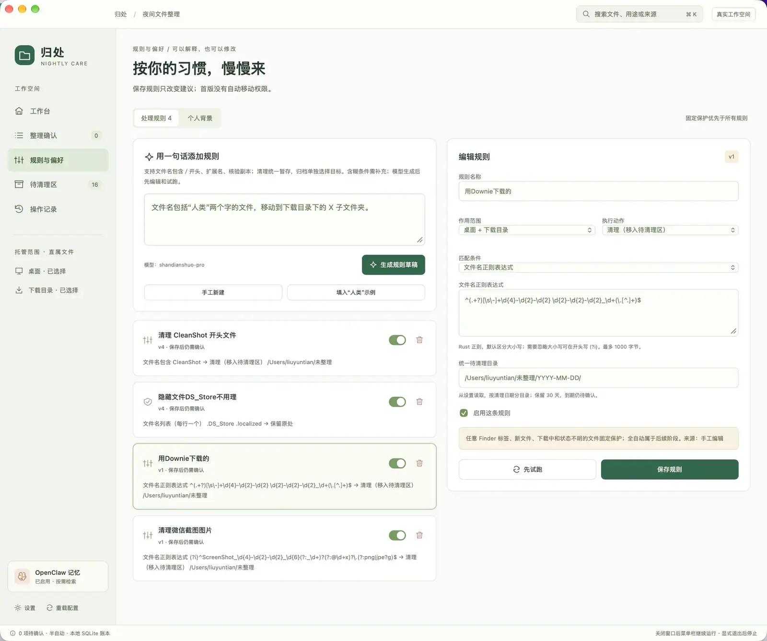The width and height of the screenshot is (767, 641).
Task: Click 固定保护优先于所有规则 text
Action: click(x=716, y=118)
